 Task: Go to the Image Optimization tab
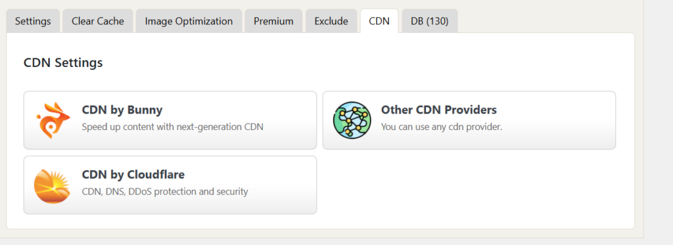(189, 21)
